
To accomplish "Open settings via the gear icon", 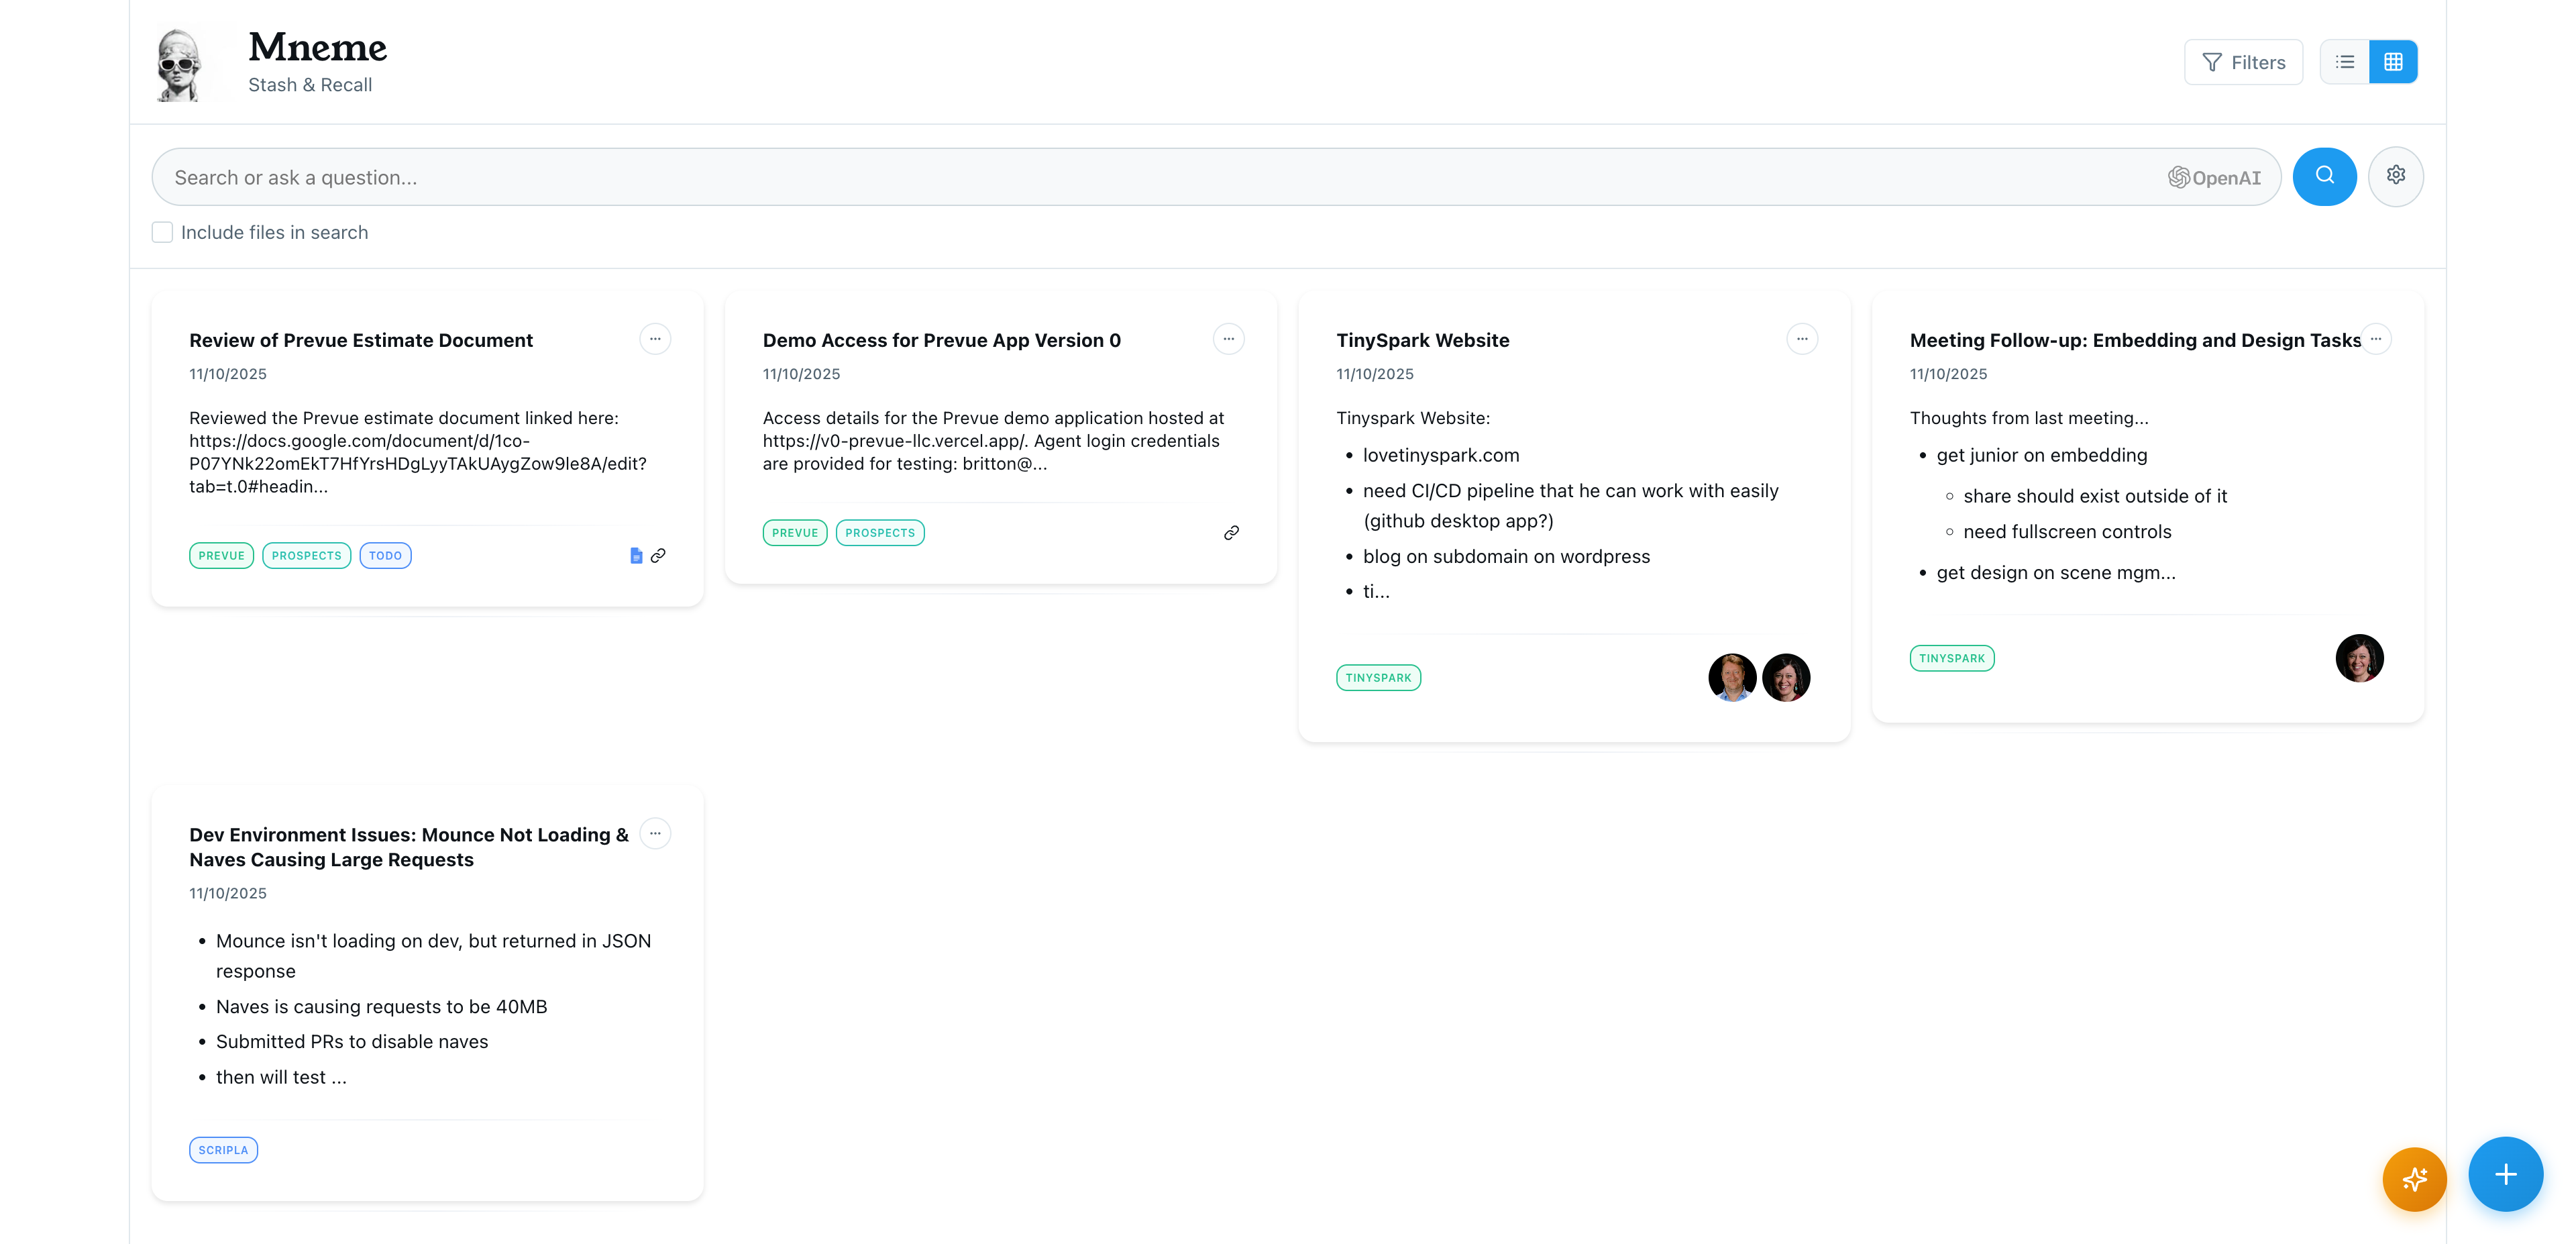I will (x=2395, y=177).
